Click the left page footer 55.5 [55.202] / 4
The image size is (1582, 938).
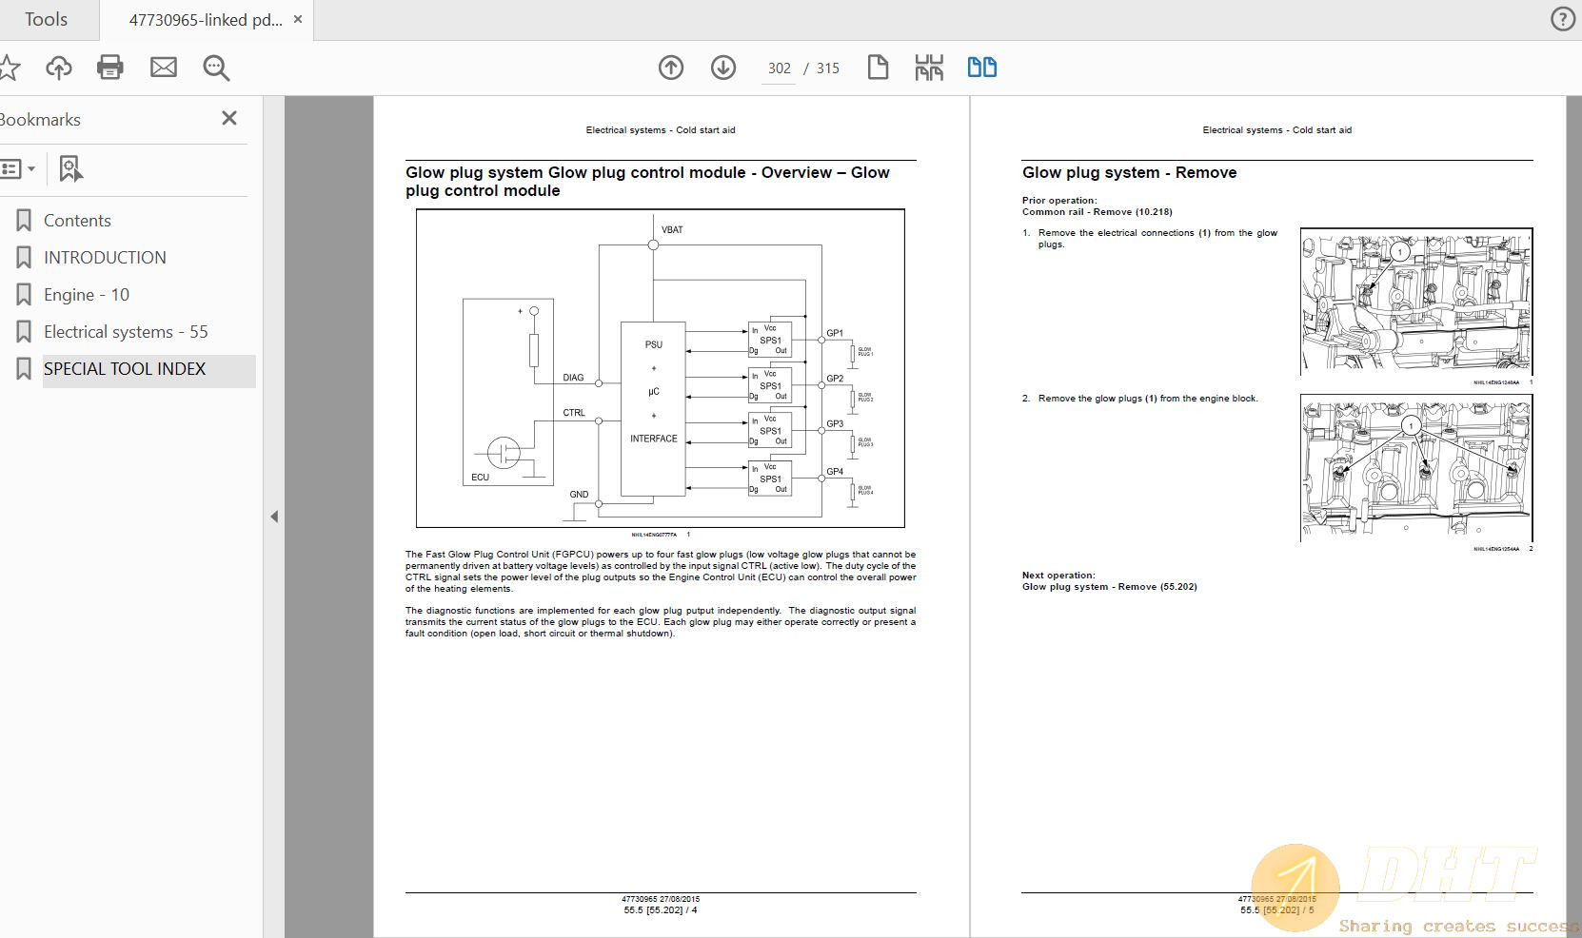coord(661,910)
